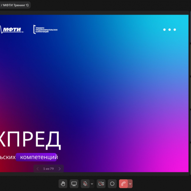The width and height of the screenshot is (191, 191).
Task: Expand the leave-call options arrow
Action: click(x=130, y=184)
